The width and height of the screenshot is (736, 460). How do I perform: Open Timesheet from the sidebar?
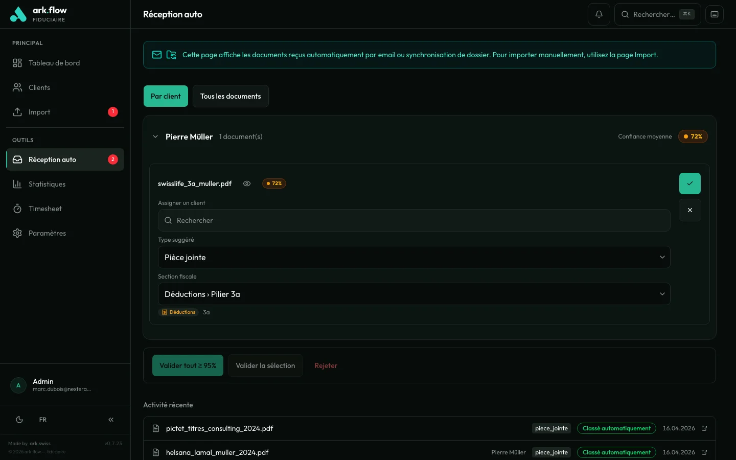pyautogui.click(x=45, y=209)
